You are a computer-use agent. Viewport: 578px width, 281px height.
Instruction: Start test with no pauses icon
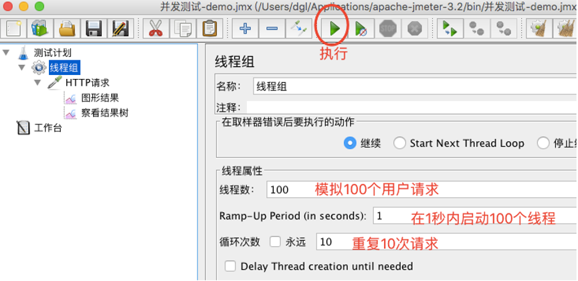pyautogui.click(x=361, y=28)
